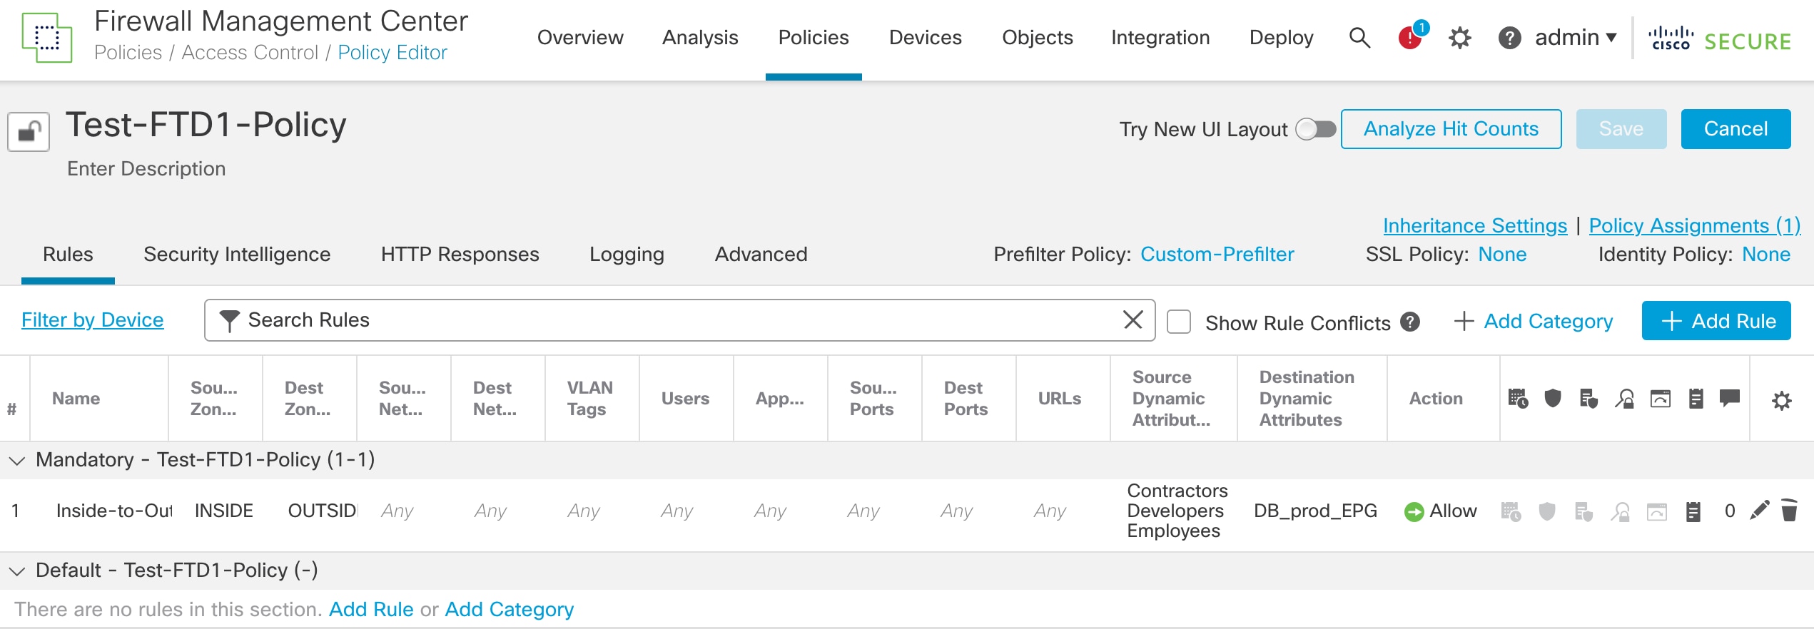The image size is (1814, 629).
Task: Click the policy lock icon beside Test-FTD1-Policy
Action: [x=29, y=132]
